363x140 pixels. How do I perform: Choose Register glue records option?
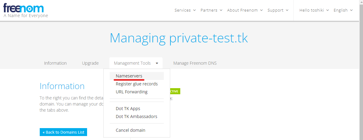pyautogui.click(x=137, y=84)
